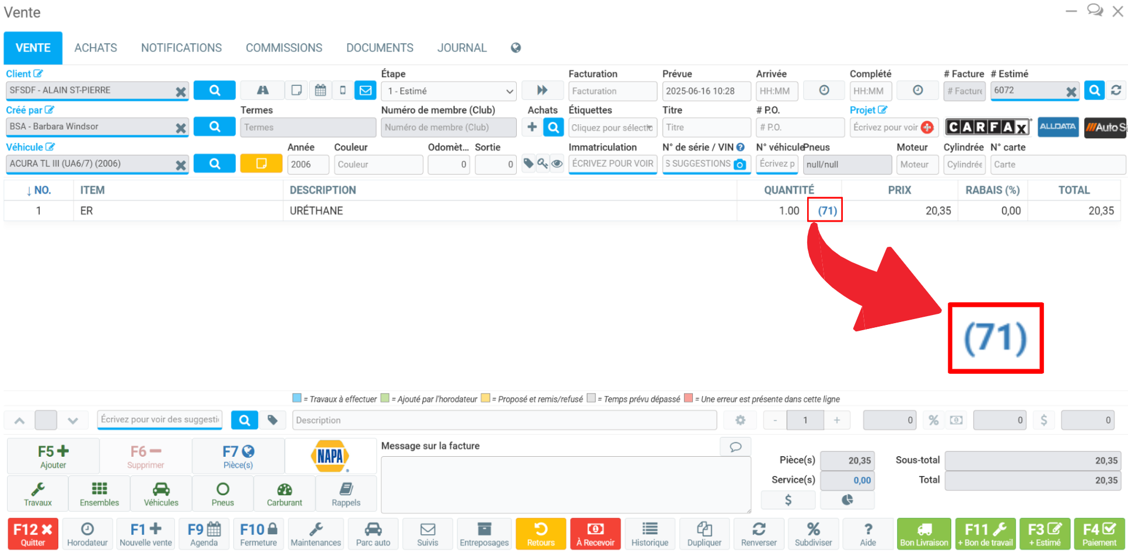
Task: Click the Message sur la facture textbox
Action: (565, 484)
